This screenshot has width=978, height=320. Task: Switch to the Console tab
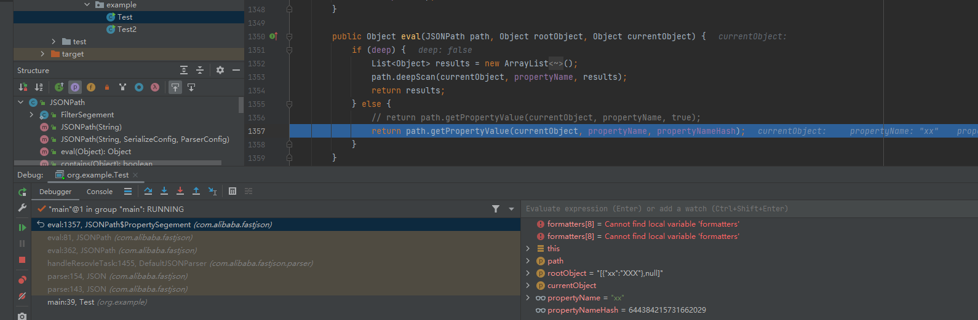pos(100,192)
